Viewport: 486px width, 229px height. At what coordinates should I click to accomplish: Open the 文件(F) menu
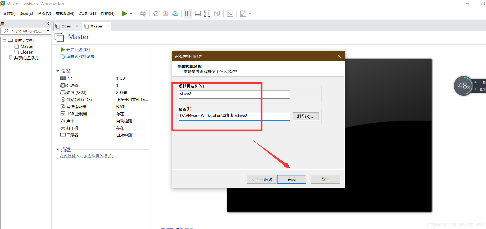click(9, 13)
